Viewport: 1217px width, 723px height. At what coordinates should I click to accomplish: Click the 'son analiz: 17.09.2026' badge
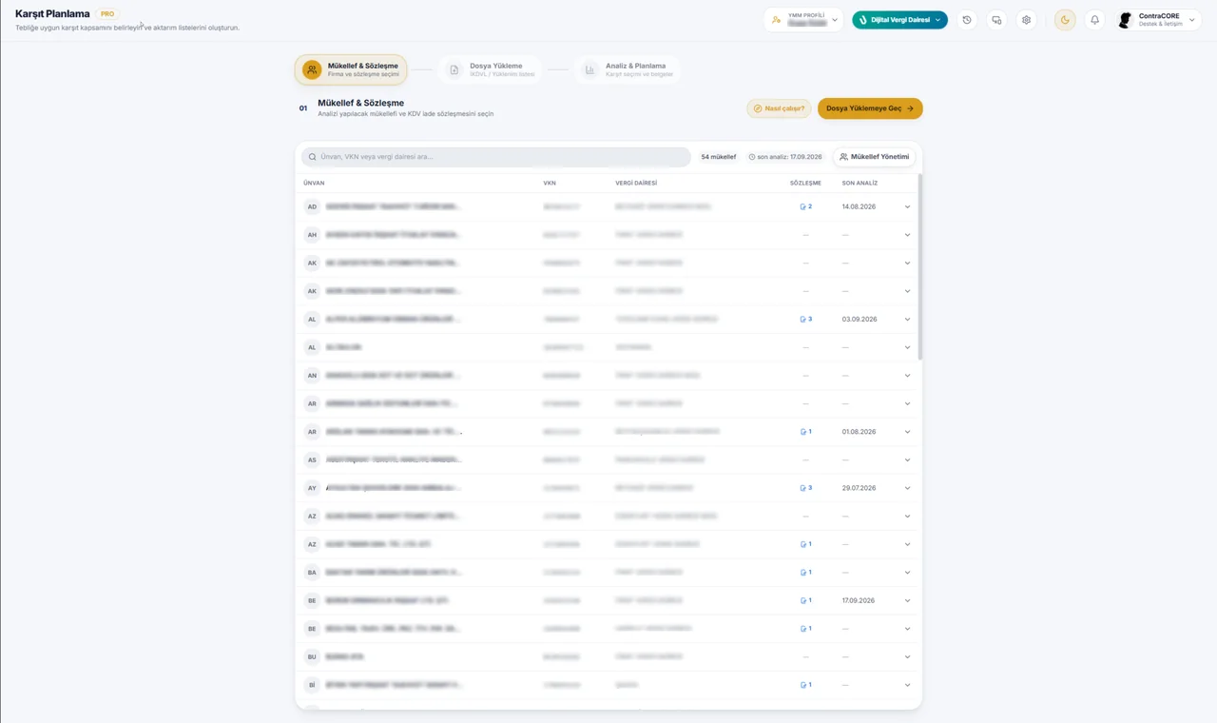click(x=785, y=157)
